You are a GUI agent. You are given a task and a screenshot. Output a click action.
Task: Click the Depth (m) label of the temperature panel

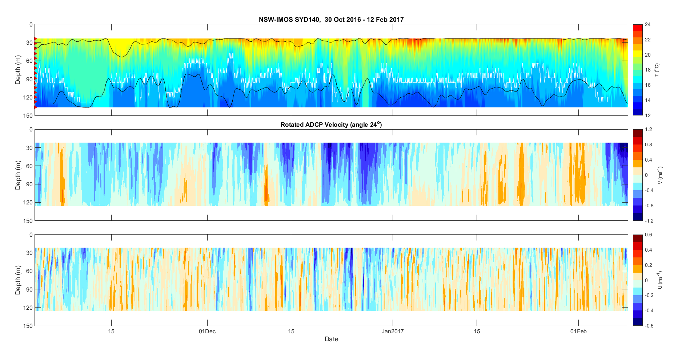18,70
